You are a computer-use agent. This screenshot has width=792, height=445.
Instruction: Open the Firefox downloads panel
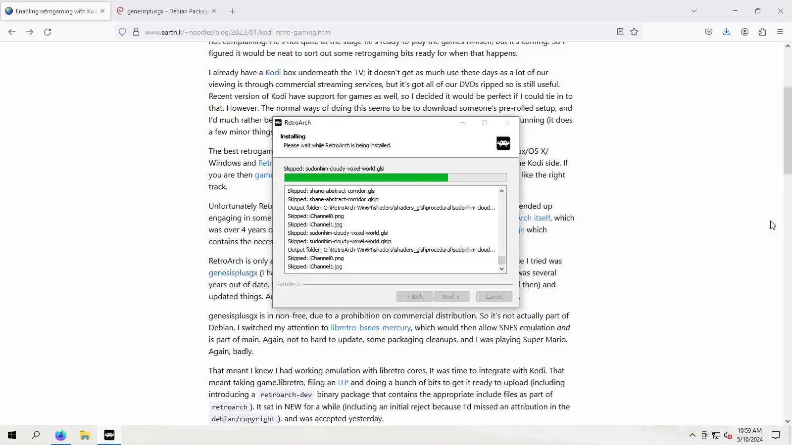pos(726,32)
